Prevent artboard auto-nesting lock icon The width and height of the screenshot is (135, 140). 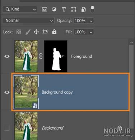click(x=45, y=32)
